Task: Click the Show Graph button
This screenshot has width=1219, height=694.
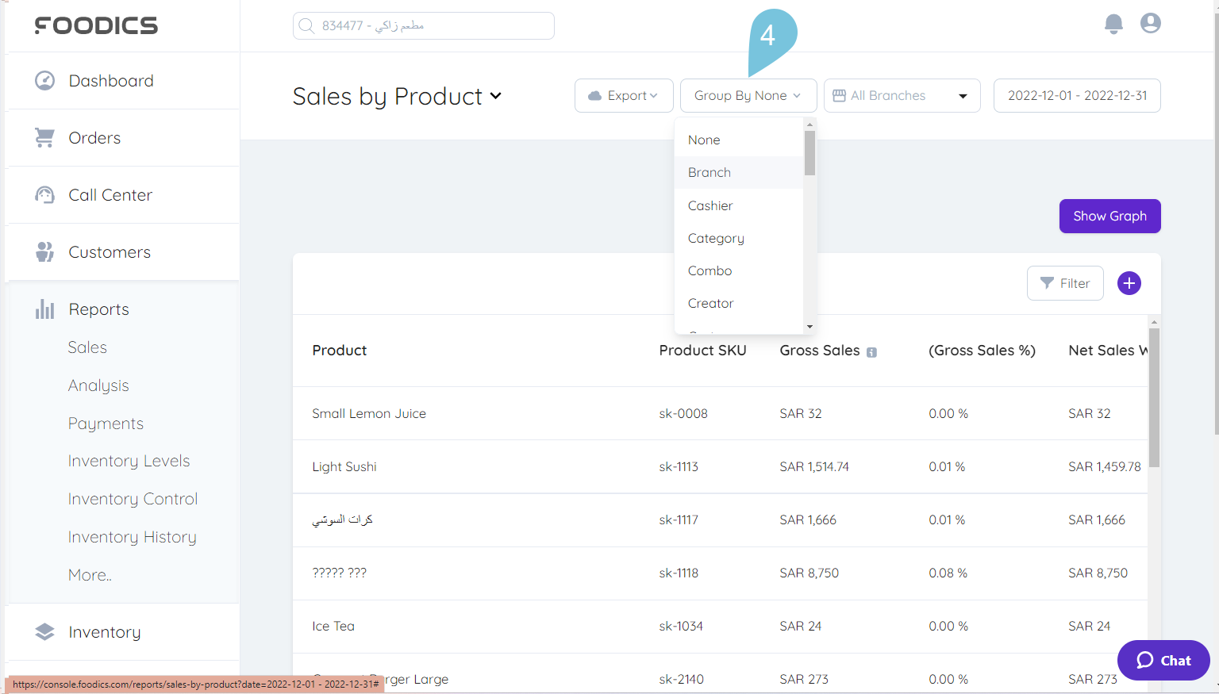Action: tap(1109, 216)
